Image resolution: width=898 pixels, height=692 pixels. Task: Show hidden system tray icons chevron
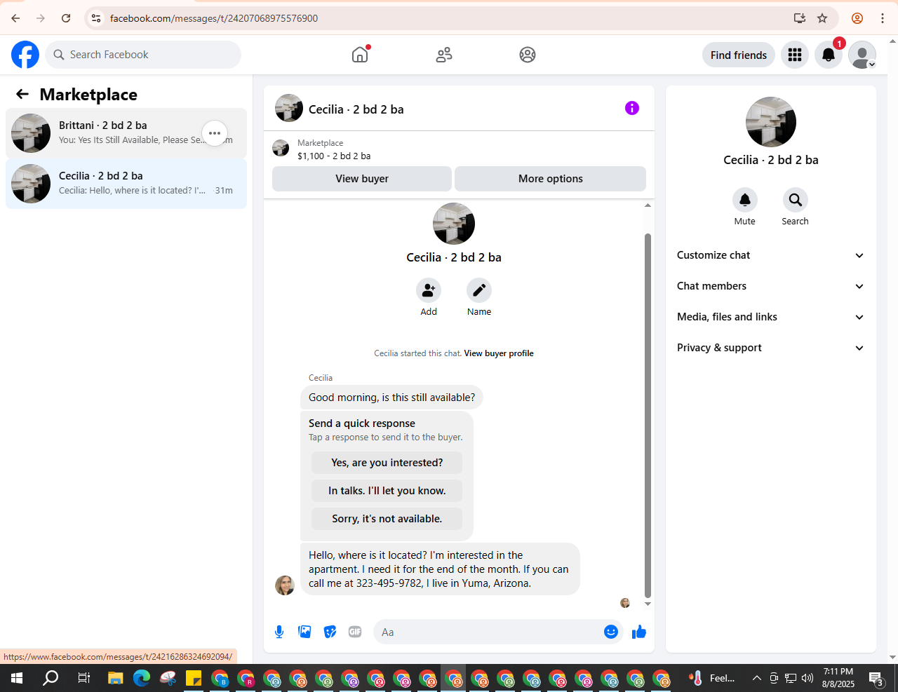[x=756, y=678]
